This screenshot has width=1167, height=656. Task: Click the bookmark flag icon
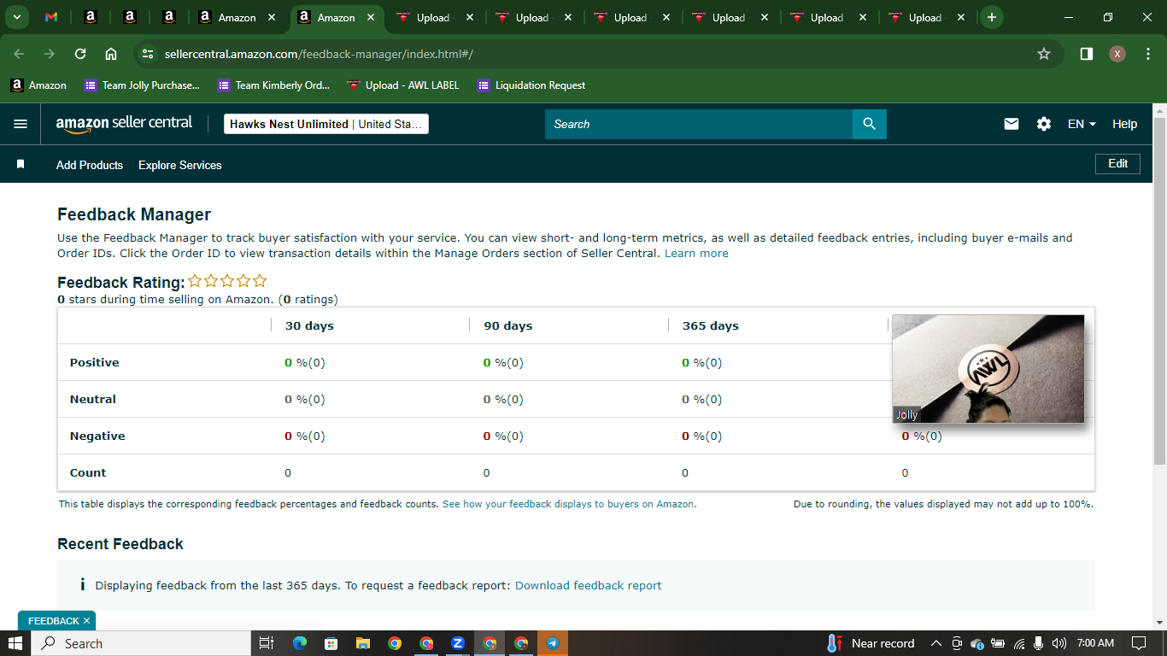pos(21,164)
